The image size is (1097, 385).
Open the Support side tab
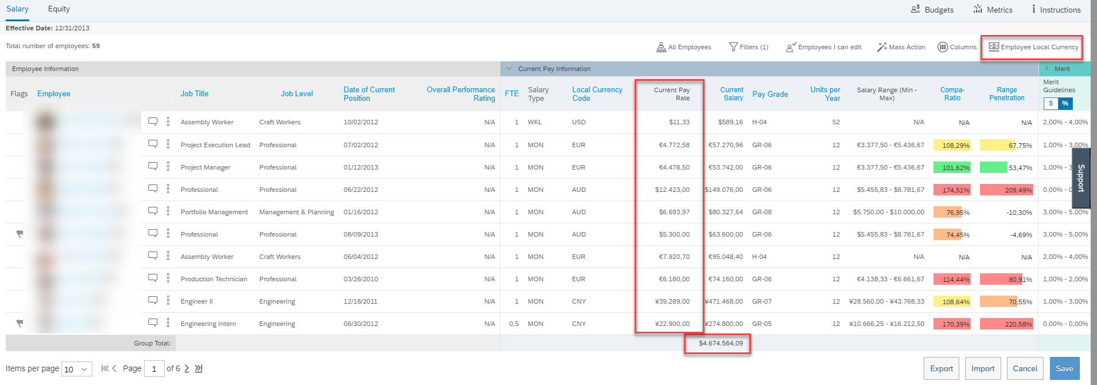1081,178
